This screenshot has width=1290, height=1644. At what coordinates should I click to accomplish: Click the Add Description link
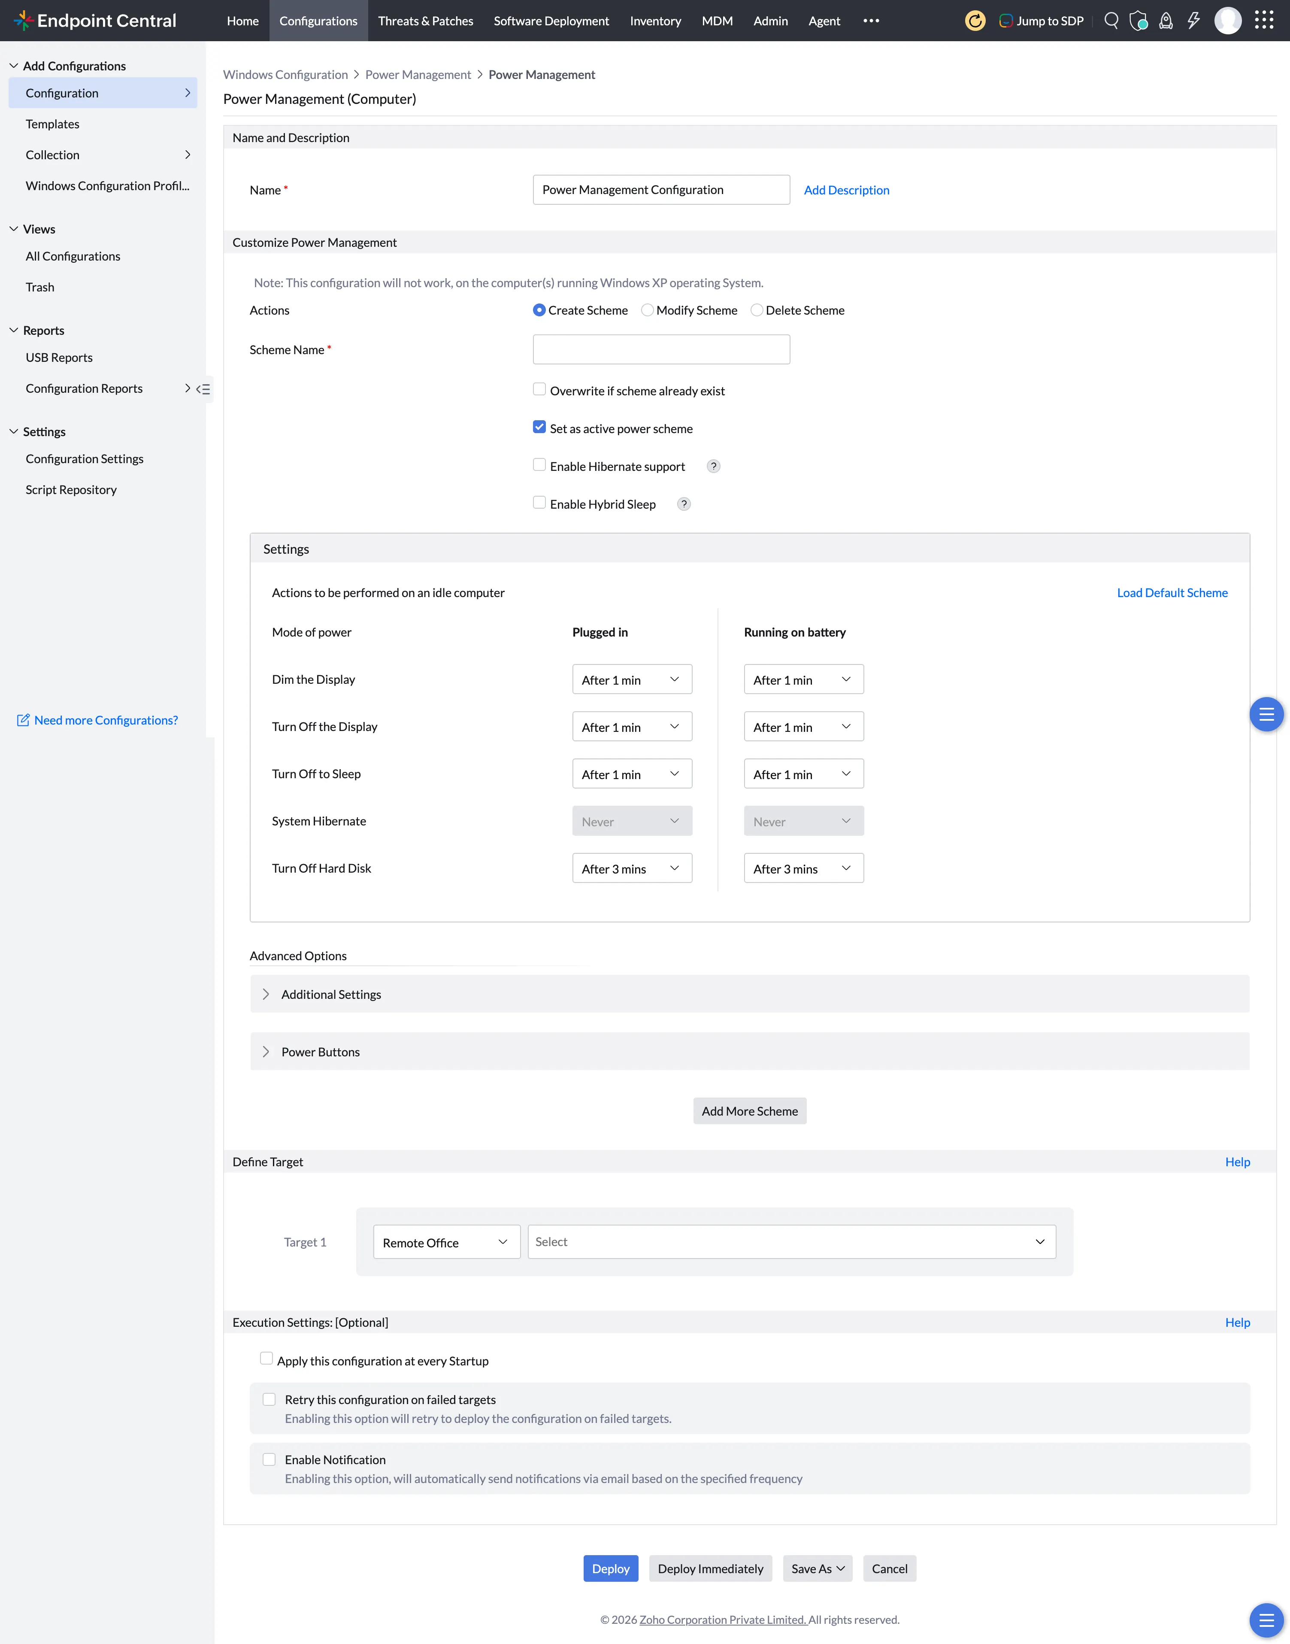tap(846, 190)
